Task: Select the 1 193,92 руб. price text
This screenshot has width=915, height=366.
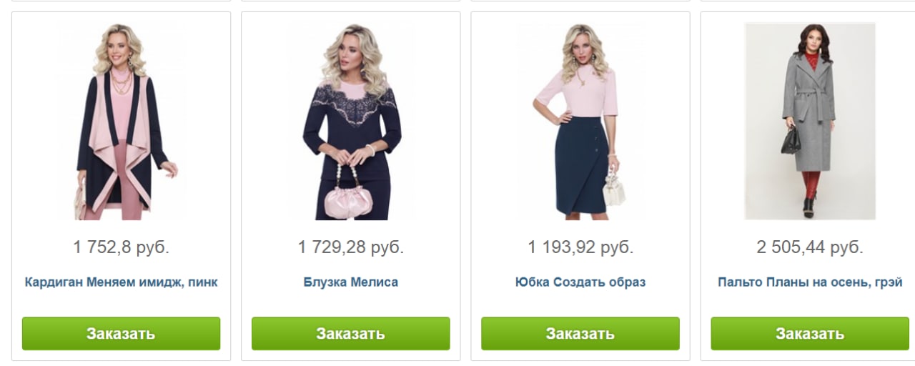Action: 580,248
